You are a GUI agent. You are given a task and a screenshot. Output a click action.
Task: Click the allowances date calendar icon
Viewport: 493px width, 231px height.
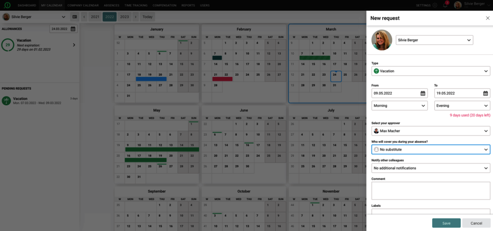pos(73,29)
